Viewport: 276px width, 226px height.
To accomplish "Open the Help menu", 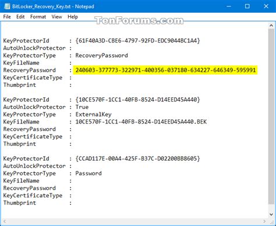I will coord(73,17).
